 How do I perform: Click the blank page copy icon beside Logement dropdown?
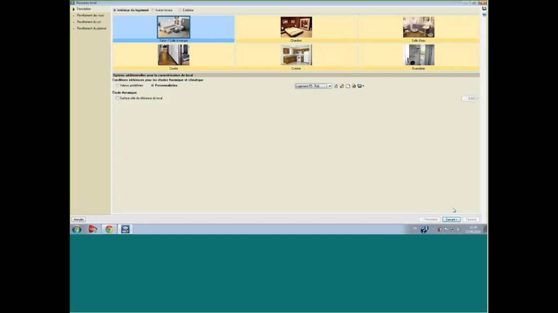348,86
